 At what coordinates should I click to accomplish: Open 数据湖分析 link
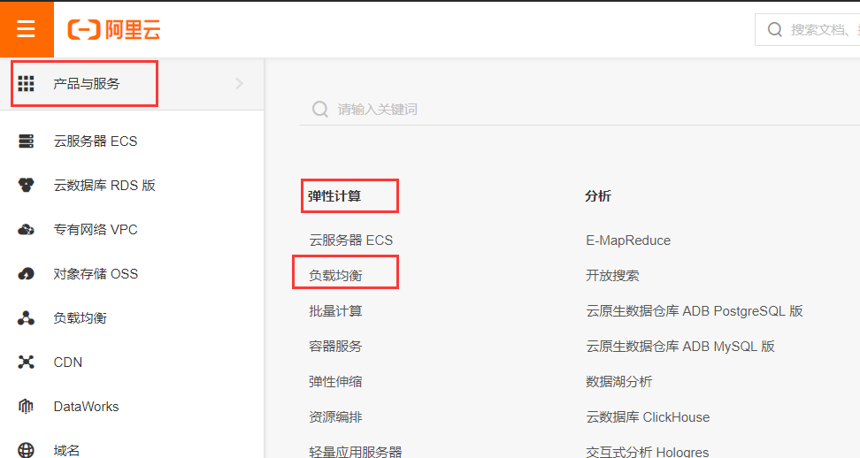pos(618,382)
